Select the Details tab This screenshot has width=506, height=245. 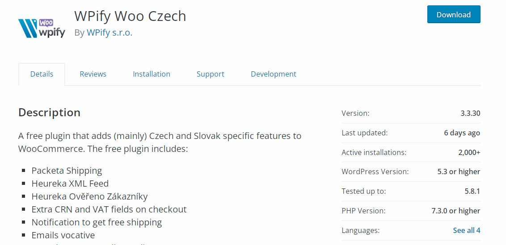(x=42, y=74)
